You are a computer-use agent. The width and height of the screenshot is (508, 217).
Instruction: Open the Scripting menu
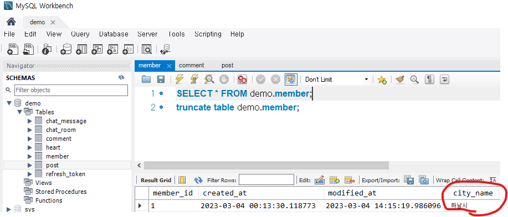(208, 34)
